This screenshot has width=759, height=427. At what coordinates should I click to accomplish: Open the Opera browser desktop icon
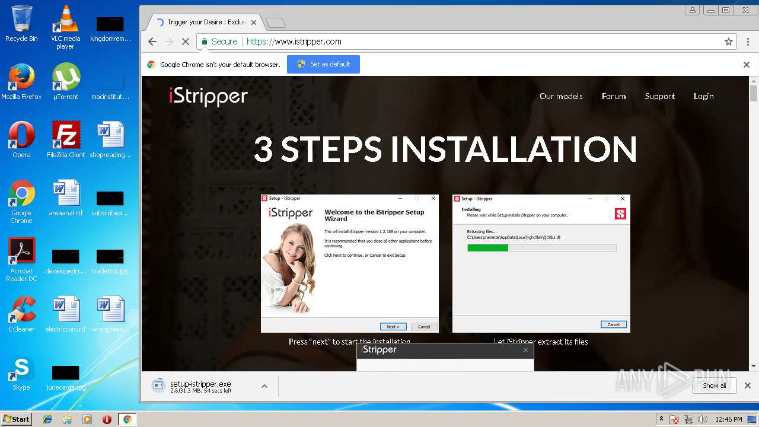(x=21, y=140)
